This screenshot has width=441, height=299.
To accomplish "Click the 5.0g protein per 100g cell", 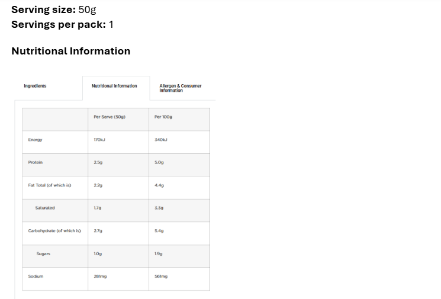I will pyautogui.click(x=159, y=162).
